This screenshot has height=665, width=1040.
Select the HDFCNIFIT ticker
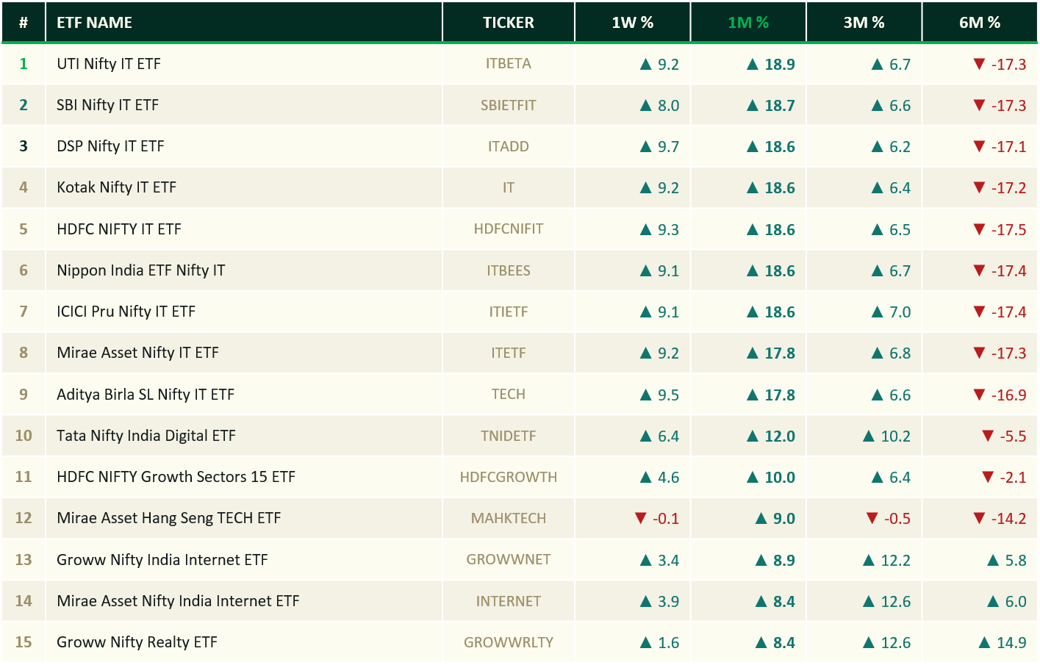pyautogui.click(x=509, y=229)
